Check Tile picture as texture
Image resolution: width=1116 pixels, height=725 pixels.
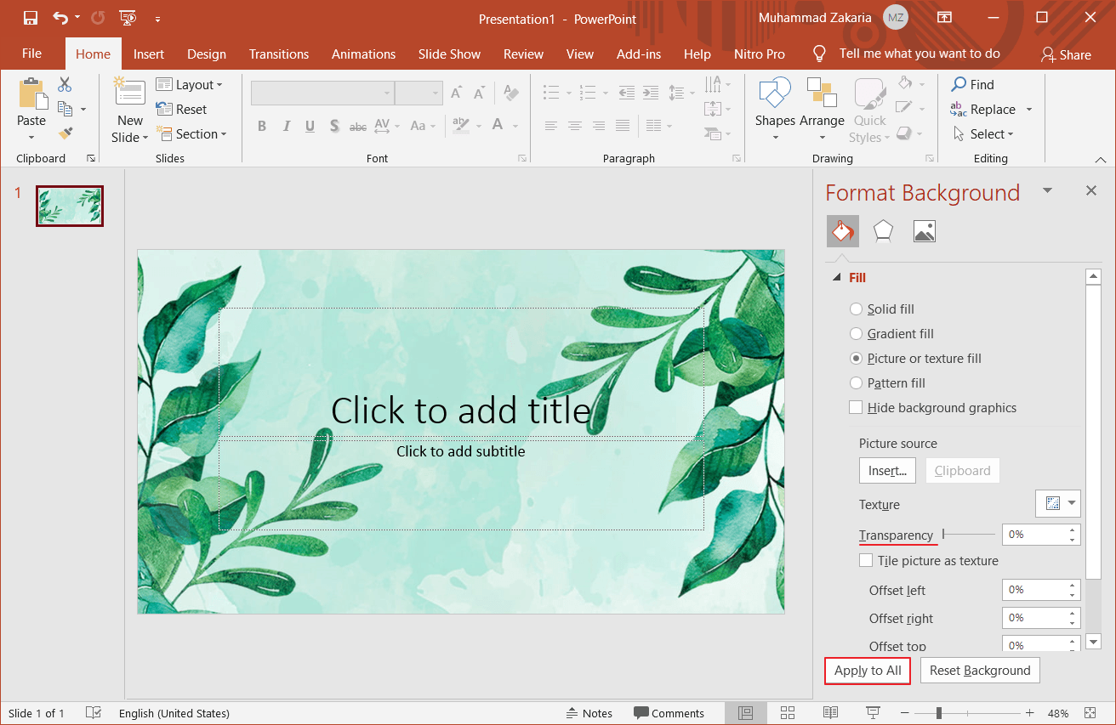click(866, 560)
